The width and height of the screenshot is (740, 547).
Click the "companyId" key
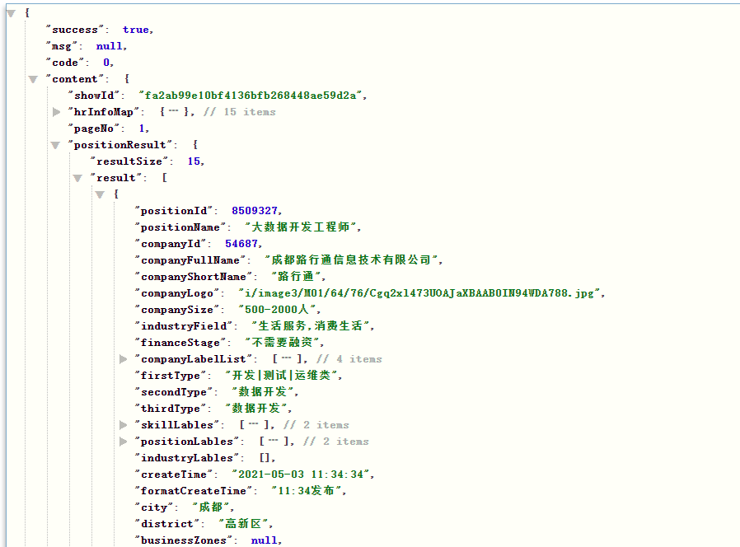coord(171,244)
